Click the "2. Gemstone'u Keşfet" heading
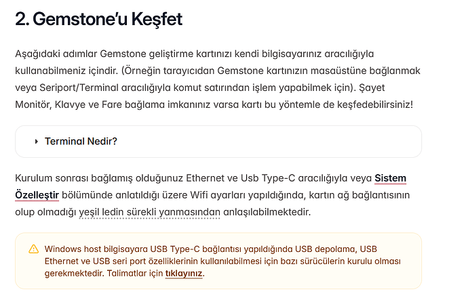468x296 pixels. 98,19
